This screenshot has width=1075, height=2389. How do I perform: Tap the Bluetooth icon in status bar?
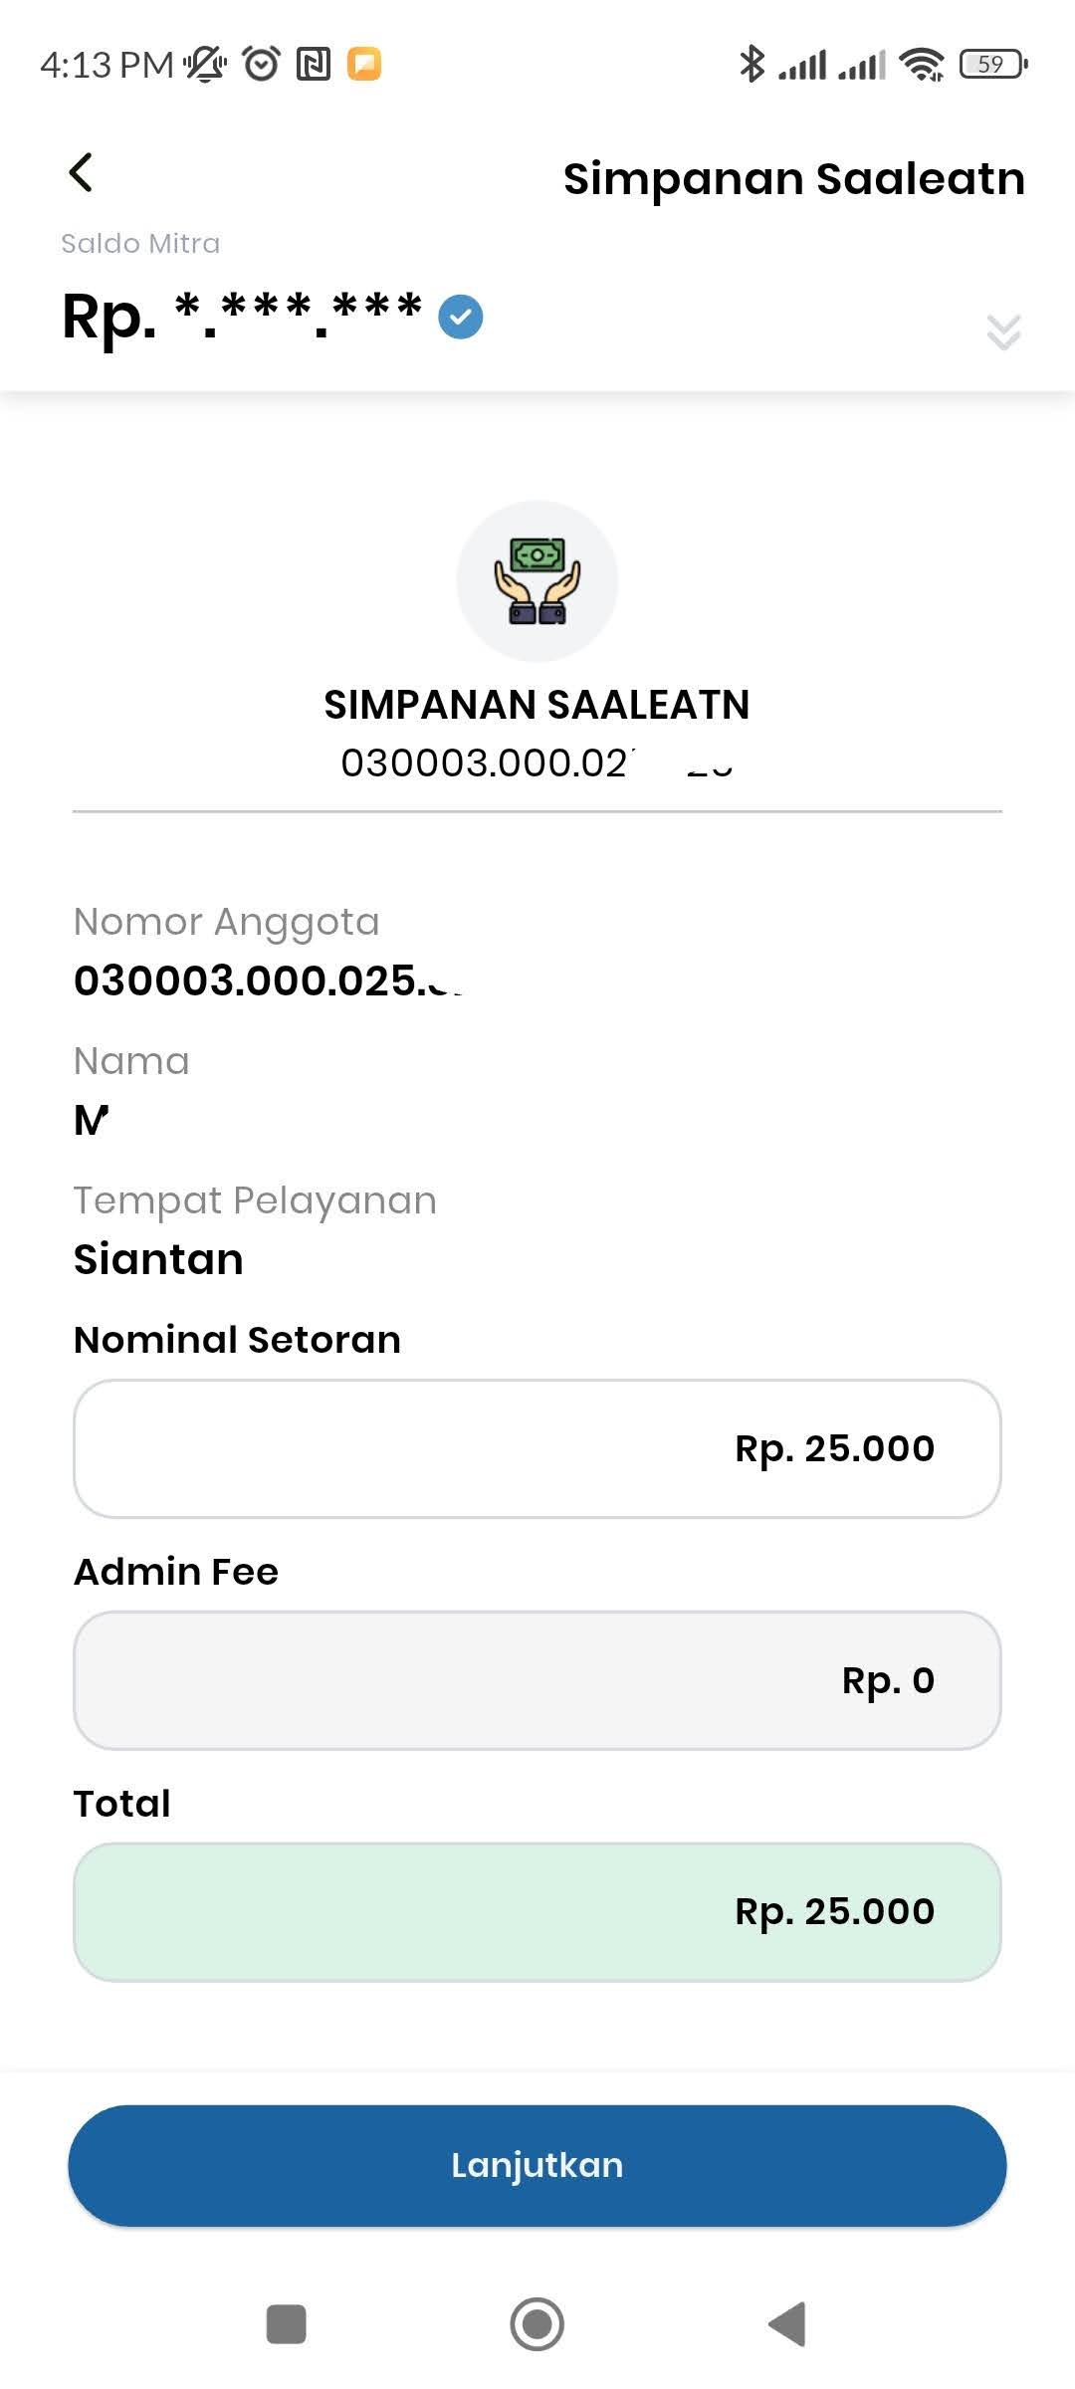click(x=752, y=65)
